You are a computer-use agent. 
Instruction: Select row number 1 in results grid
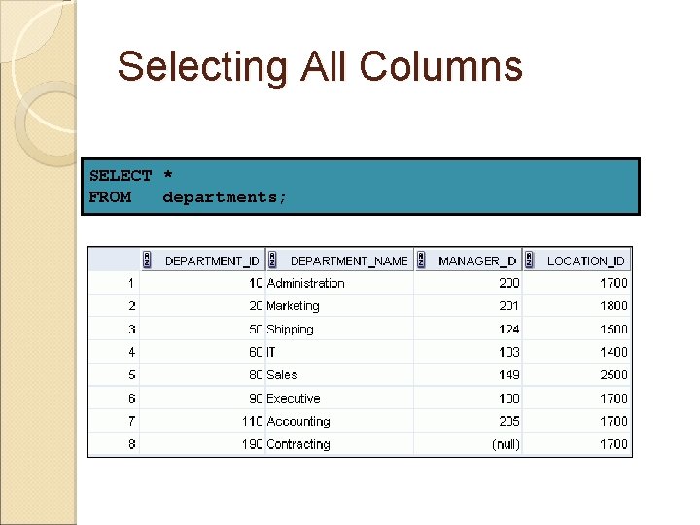[x=115, y=283]
